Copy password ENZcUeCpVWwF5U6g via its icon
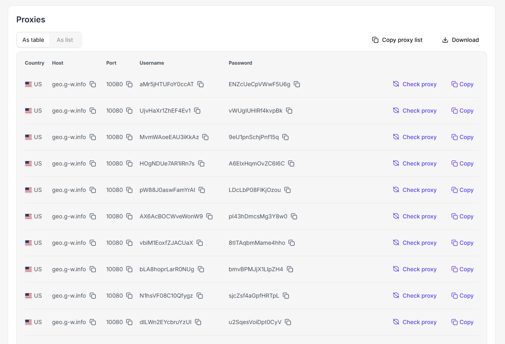Viewport: 505px width, 344px height. point(297,84)
